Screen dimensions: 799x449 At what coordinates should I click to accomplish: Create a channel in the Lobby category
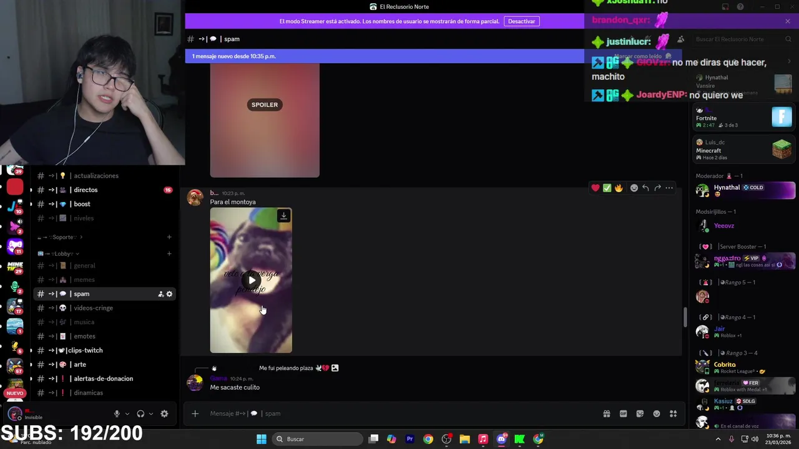click(x=169, y=254)
